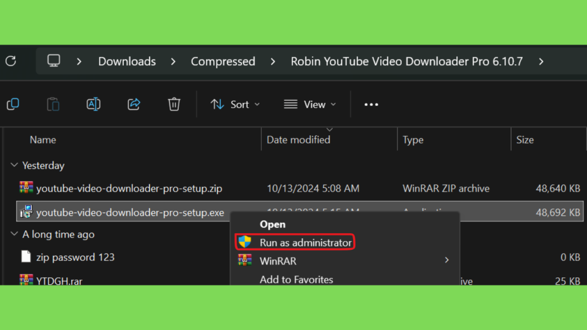Collapse the Yesterday group
Screen dimensions: 587x330
click(14, 165)
